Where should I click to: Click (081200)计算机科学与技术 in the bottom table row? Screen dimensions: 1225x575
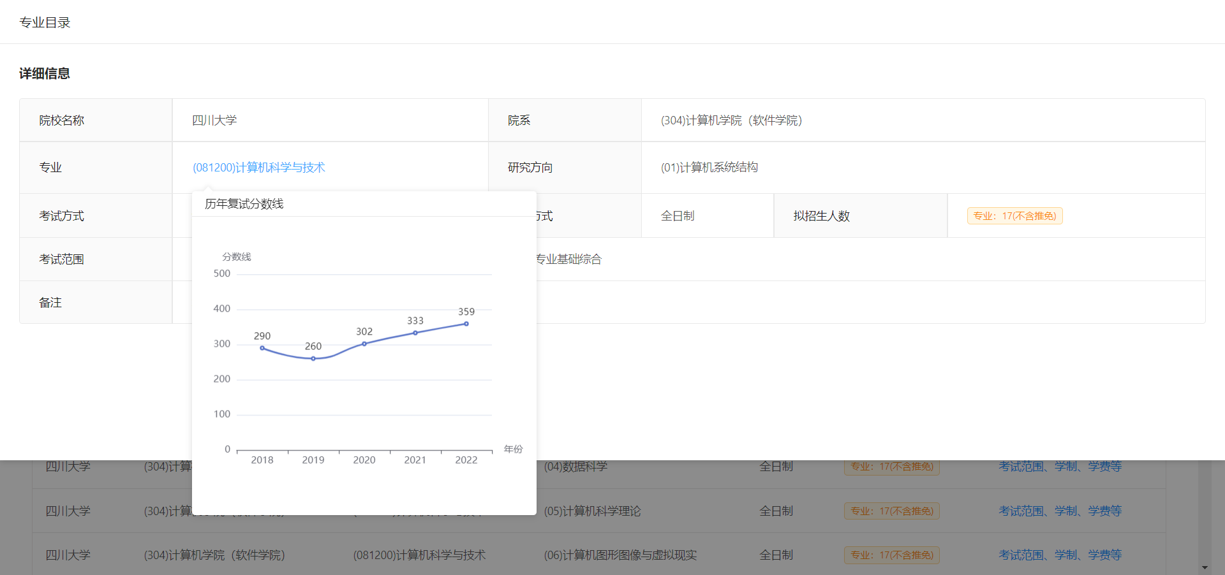[x=419, y=555]
